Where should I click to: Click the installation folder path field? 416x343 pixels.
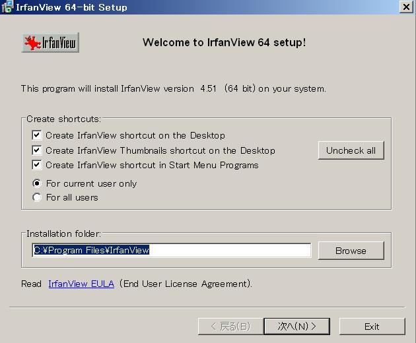pyautogui.click(x=172, y=251)
